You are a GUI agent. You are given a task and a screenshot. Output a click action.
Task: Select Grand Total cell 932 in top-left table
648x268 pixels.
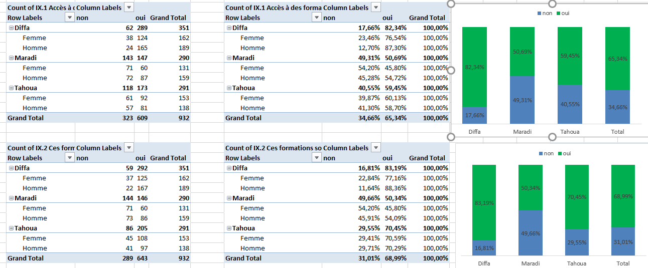pyautogui.click(x=179, y=118)
